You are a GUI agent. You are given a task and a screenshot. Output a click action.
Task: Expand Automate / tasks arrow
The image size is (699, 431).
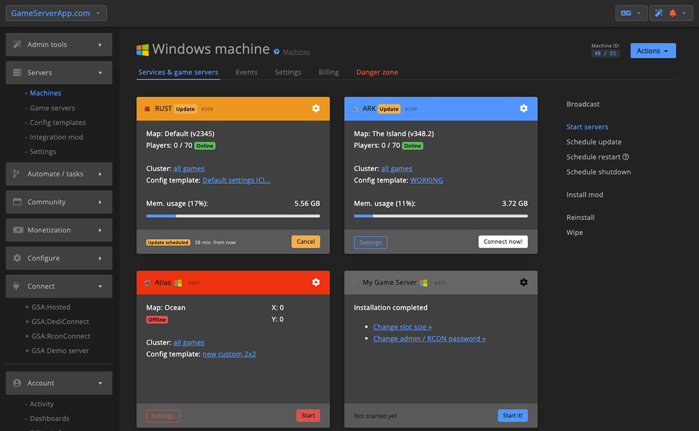pyautogui.click(x=100, y=174)
